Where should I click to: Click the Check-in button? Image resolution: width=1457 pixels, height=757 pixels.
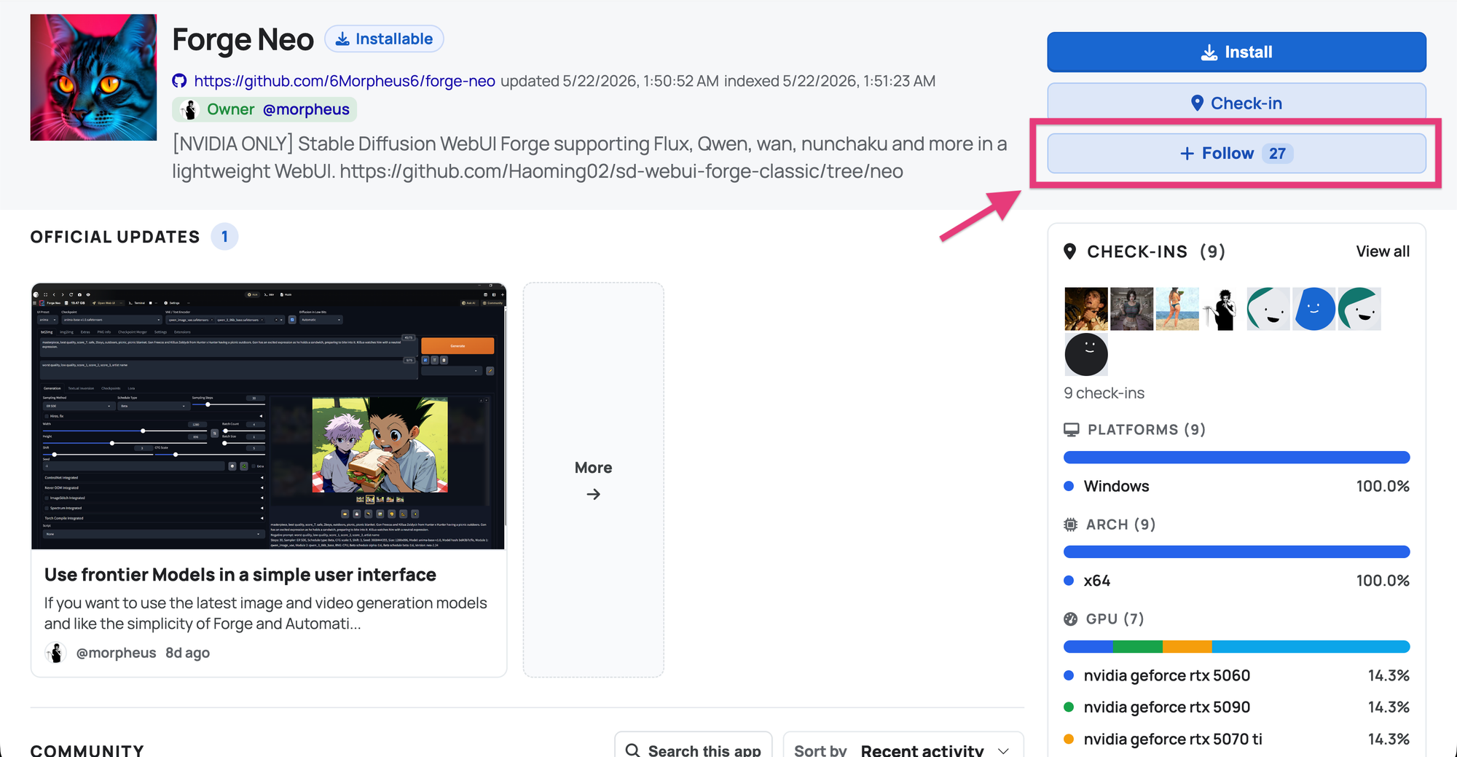(x=1236, y=103)
